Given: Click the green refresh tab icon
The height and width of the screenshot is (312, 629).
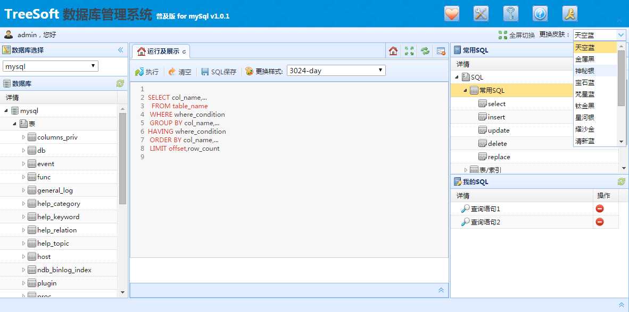Looking at the screenshot, I should 425,51.
